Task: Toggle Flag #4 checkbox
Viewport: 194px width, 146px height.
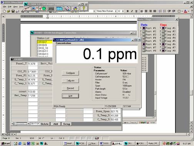Action: (x=163, y=38)
